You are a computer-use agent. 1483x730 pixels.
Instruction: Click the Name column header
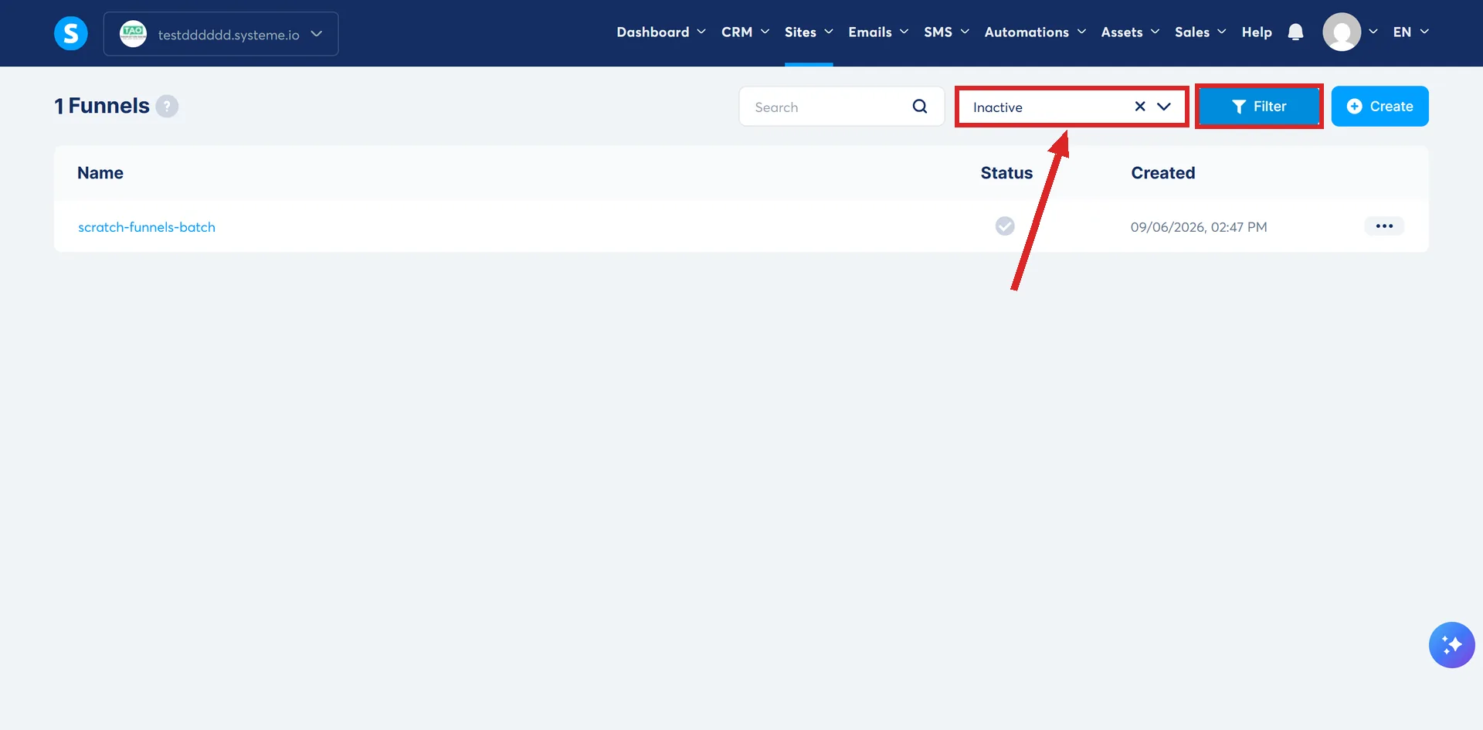coord(100,173)
